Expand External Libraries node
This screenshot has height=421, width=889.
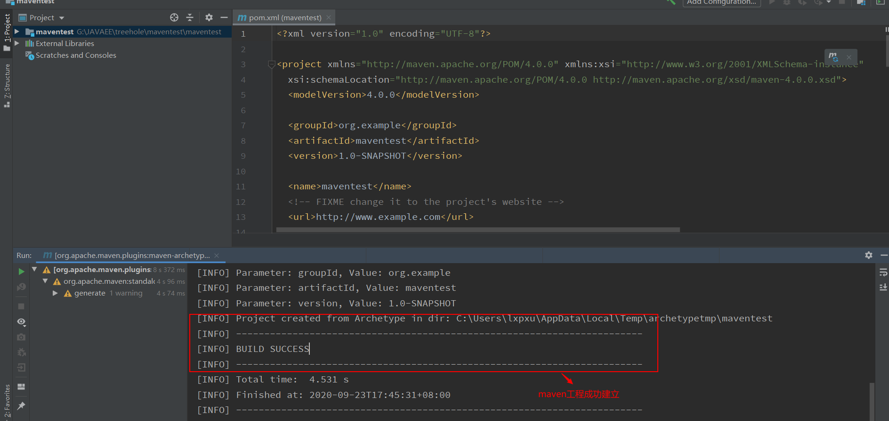17,43
